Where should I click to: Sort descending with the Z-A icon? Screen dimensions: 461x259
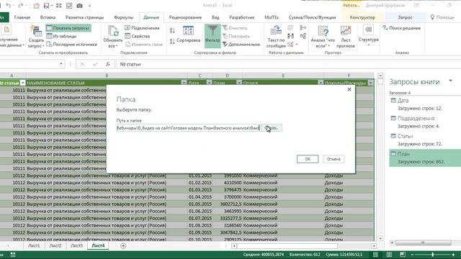point(172,41)
